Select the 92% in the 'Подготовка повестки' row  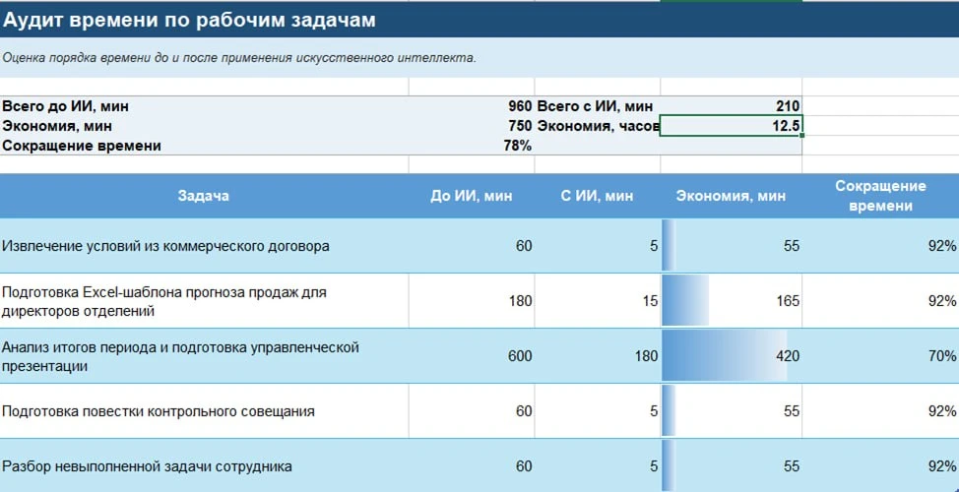(x=880, y=410)
